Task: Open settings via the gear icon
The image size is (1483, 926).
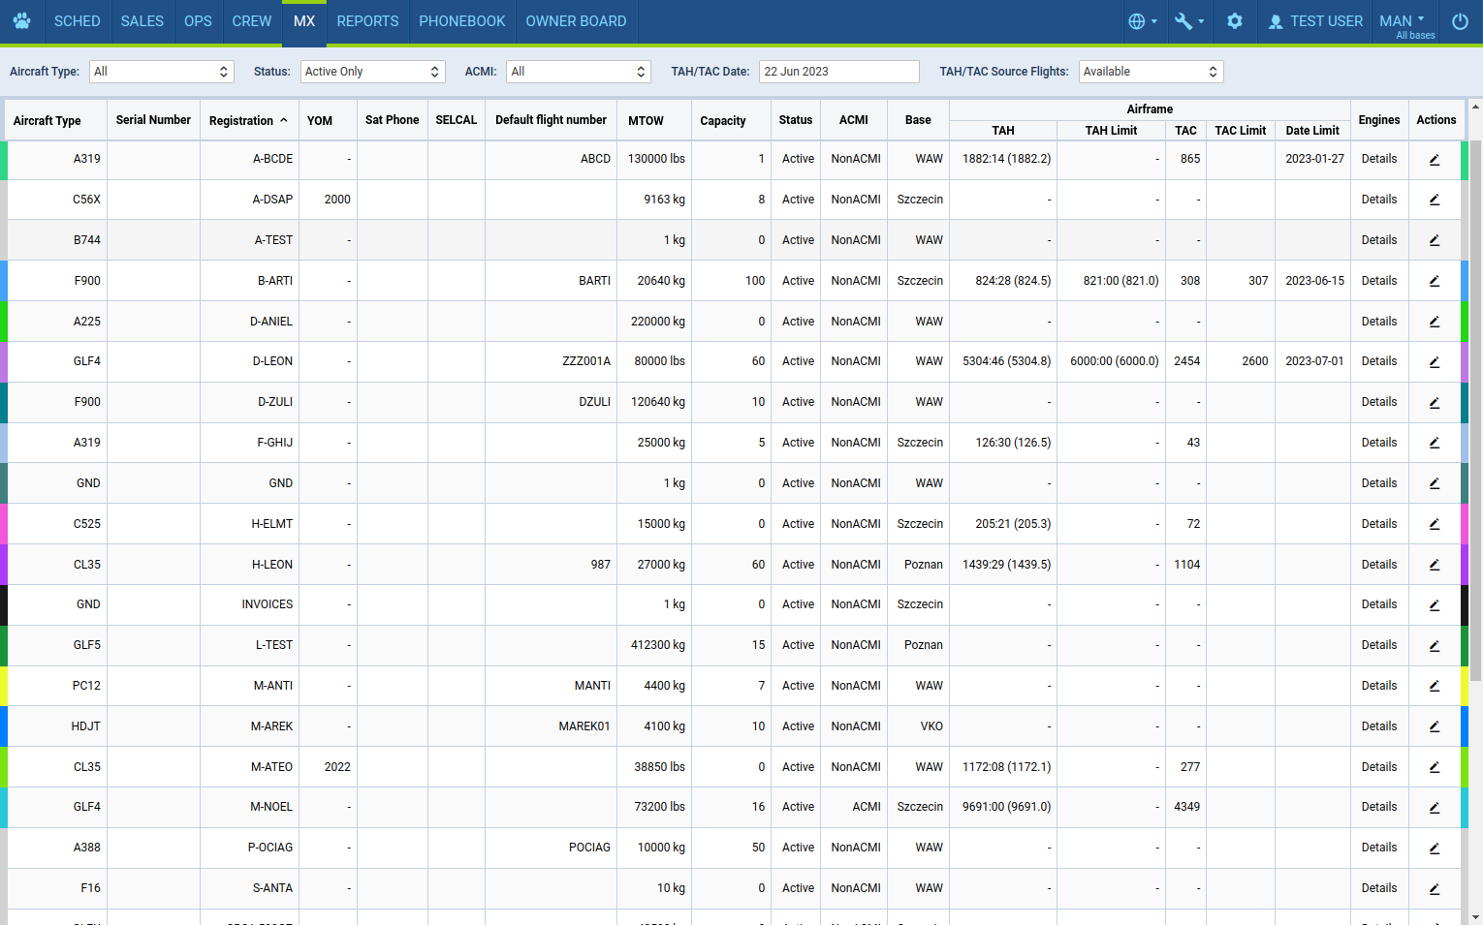Action: [1234, 21]
